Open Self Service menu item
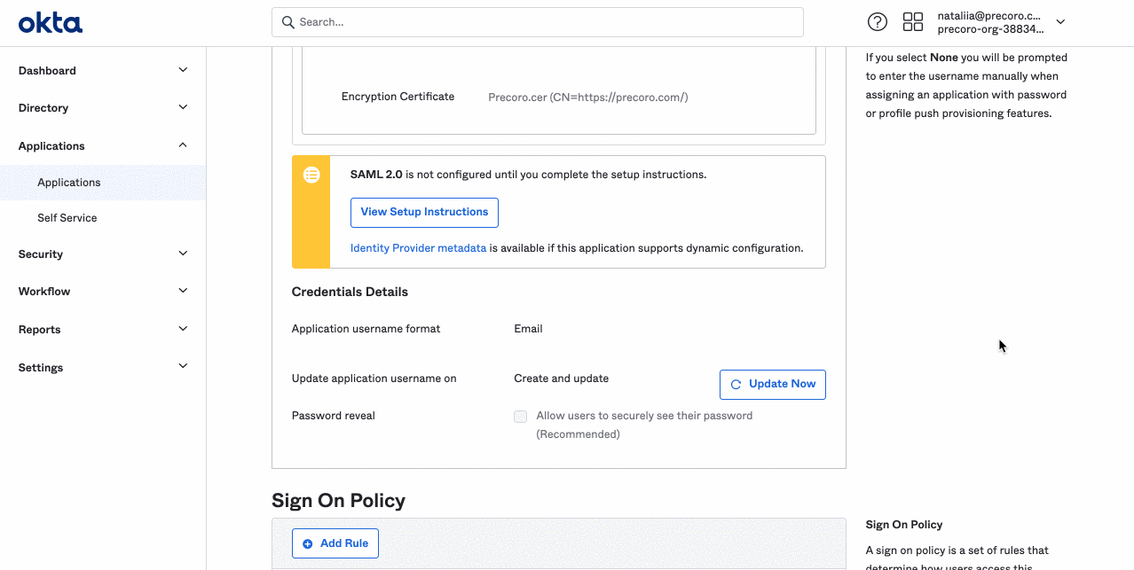 (x=67, y=218)
